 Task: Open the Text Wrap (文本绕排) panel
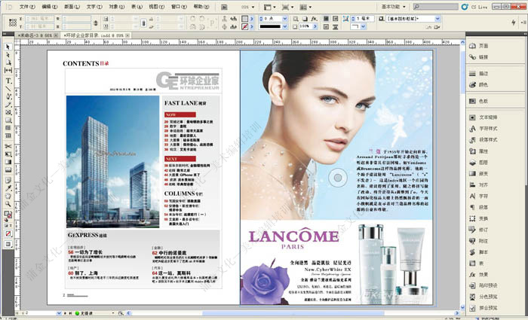483,117
